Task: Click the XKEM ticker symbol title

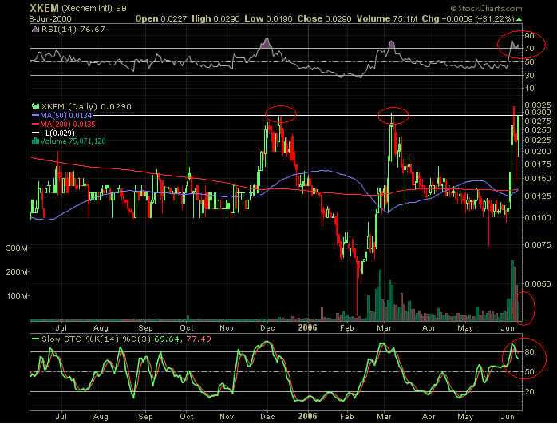Action: pos(24,7)
